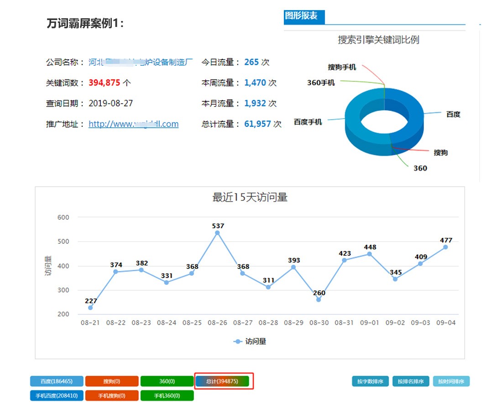Sort by time using 按时间排序
This screenshot has width=502, height=404.
pos(451,381)
